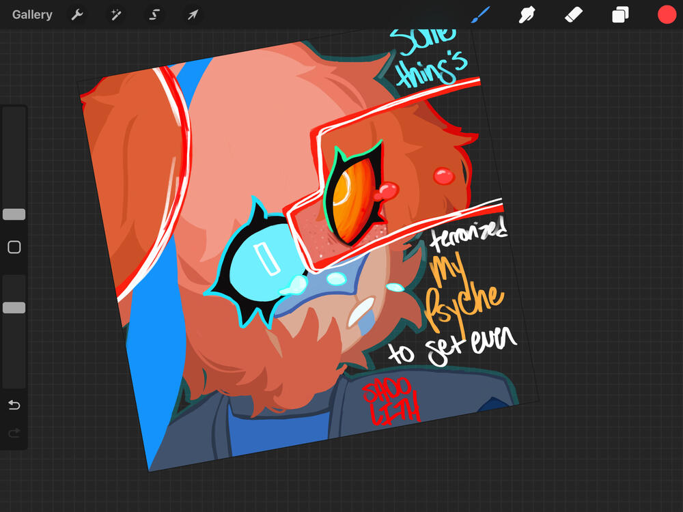Image resolution: width=683 pixels, height=512 pixels.
Task: Select the Brush tool
Action: pyautogui.click(x=481, y=15)
